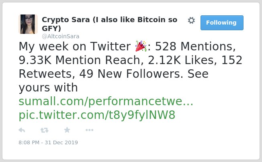262x162 pixels.
Task: Click the "GFY)" part of the name
Action: click(x=51, y=28)
